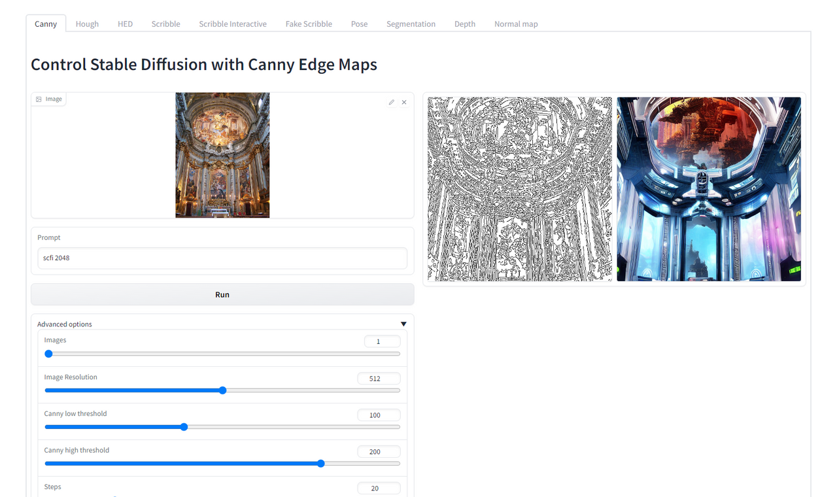
Task: Click the Image Resolution value box
Action: coord(379,378)
